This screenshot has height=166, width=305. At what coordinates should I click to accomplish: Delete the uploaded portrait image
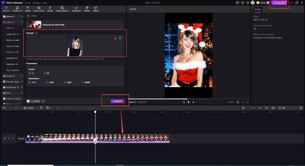click(120, 38)
